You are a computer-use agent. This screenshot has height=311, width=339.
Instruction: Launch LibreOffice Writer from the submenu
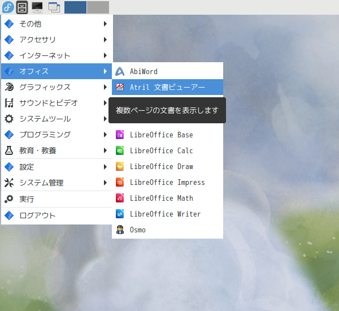(168, 214)
